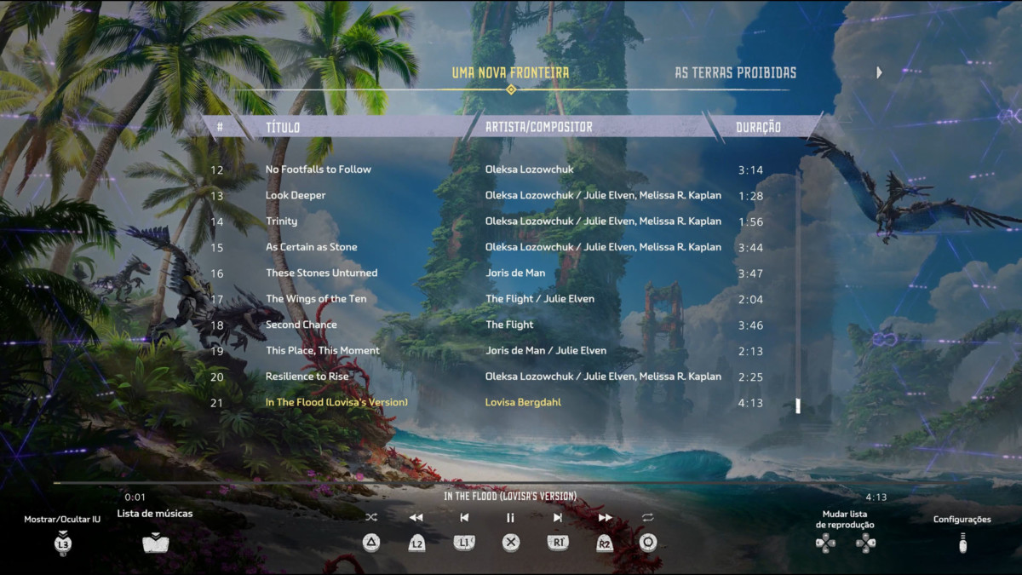Click the 1:56 duration
Image resolution: width=1022 pixels, height=575 pixels.
click(750, 221)
